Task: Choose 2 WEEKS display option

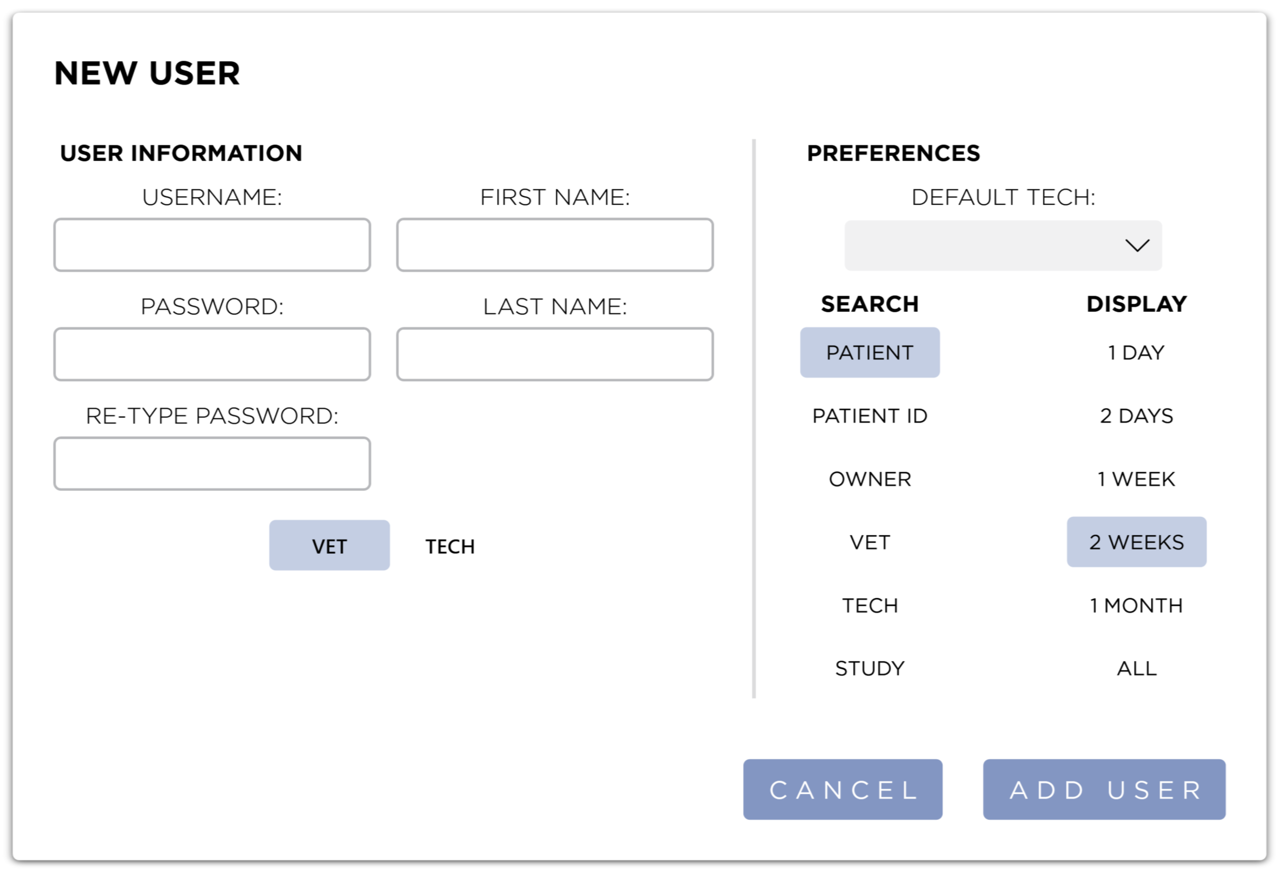Action: click(1137, 542)
